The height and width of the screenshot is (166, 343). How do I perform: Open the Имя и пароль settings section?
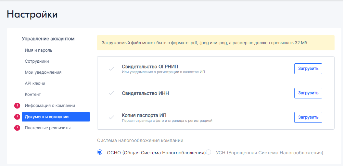[38, 50]
